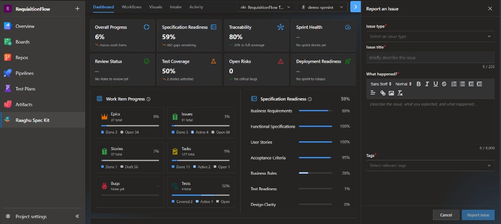Click the blue arrow collapse panel button

(x=356, y=7)
